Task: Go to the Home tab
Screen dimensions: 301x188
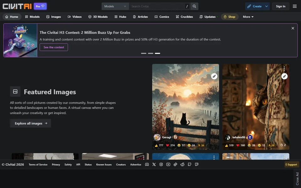Action: (12, 17)
